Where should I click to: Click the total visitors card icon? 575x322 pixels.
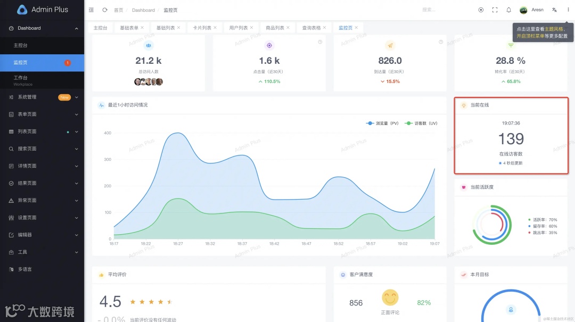tap(149, 45)
